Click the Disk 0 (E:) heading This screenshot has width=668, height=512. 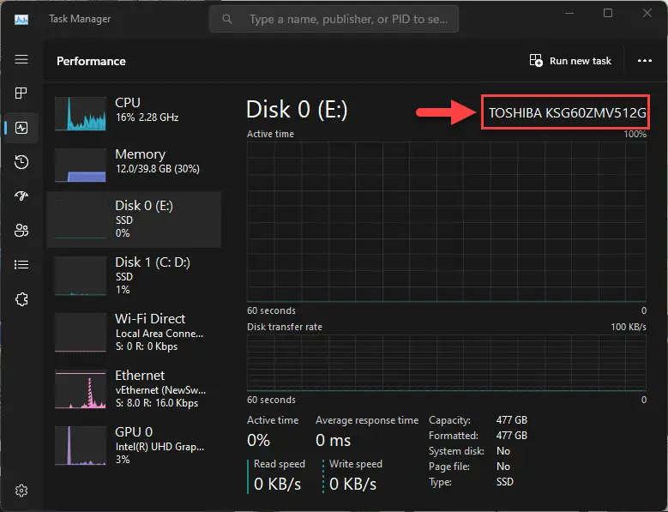coord(297,110)
